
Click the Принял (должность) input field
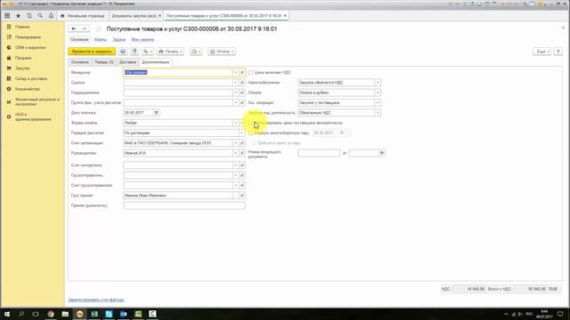pos(184,205)
